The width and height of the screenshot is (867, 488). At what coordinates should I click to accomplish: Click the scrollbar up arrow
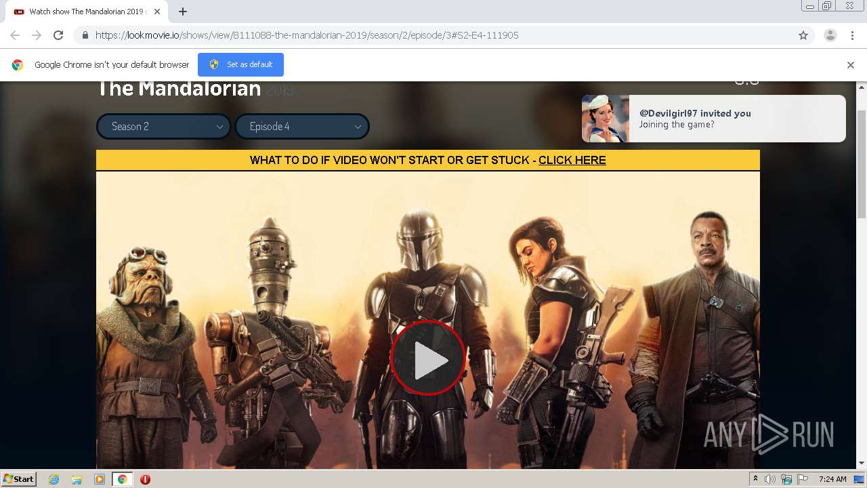tap(862, 87)
